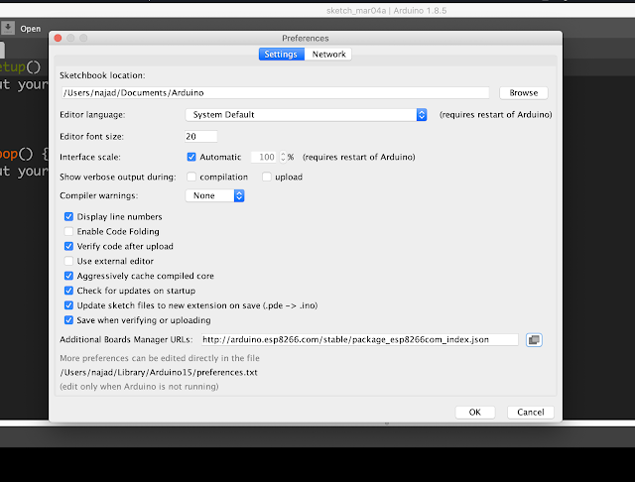Viewport: 635px width, 482px height.
Task: Close the Preferences dialog with red button
Action: (57, 38)
